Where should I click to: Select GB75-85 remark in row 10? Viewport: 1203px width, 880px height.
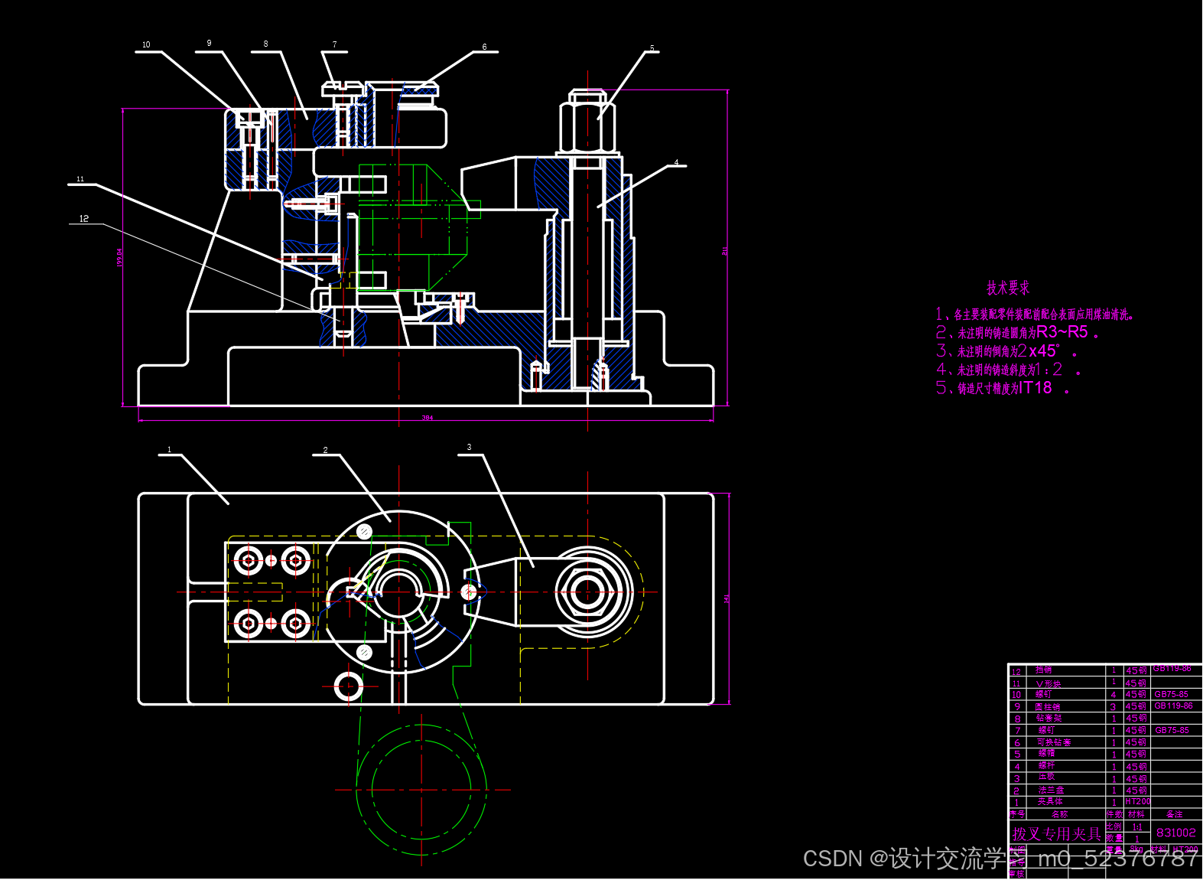(x=1171, y=694)
